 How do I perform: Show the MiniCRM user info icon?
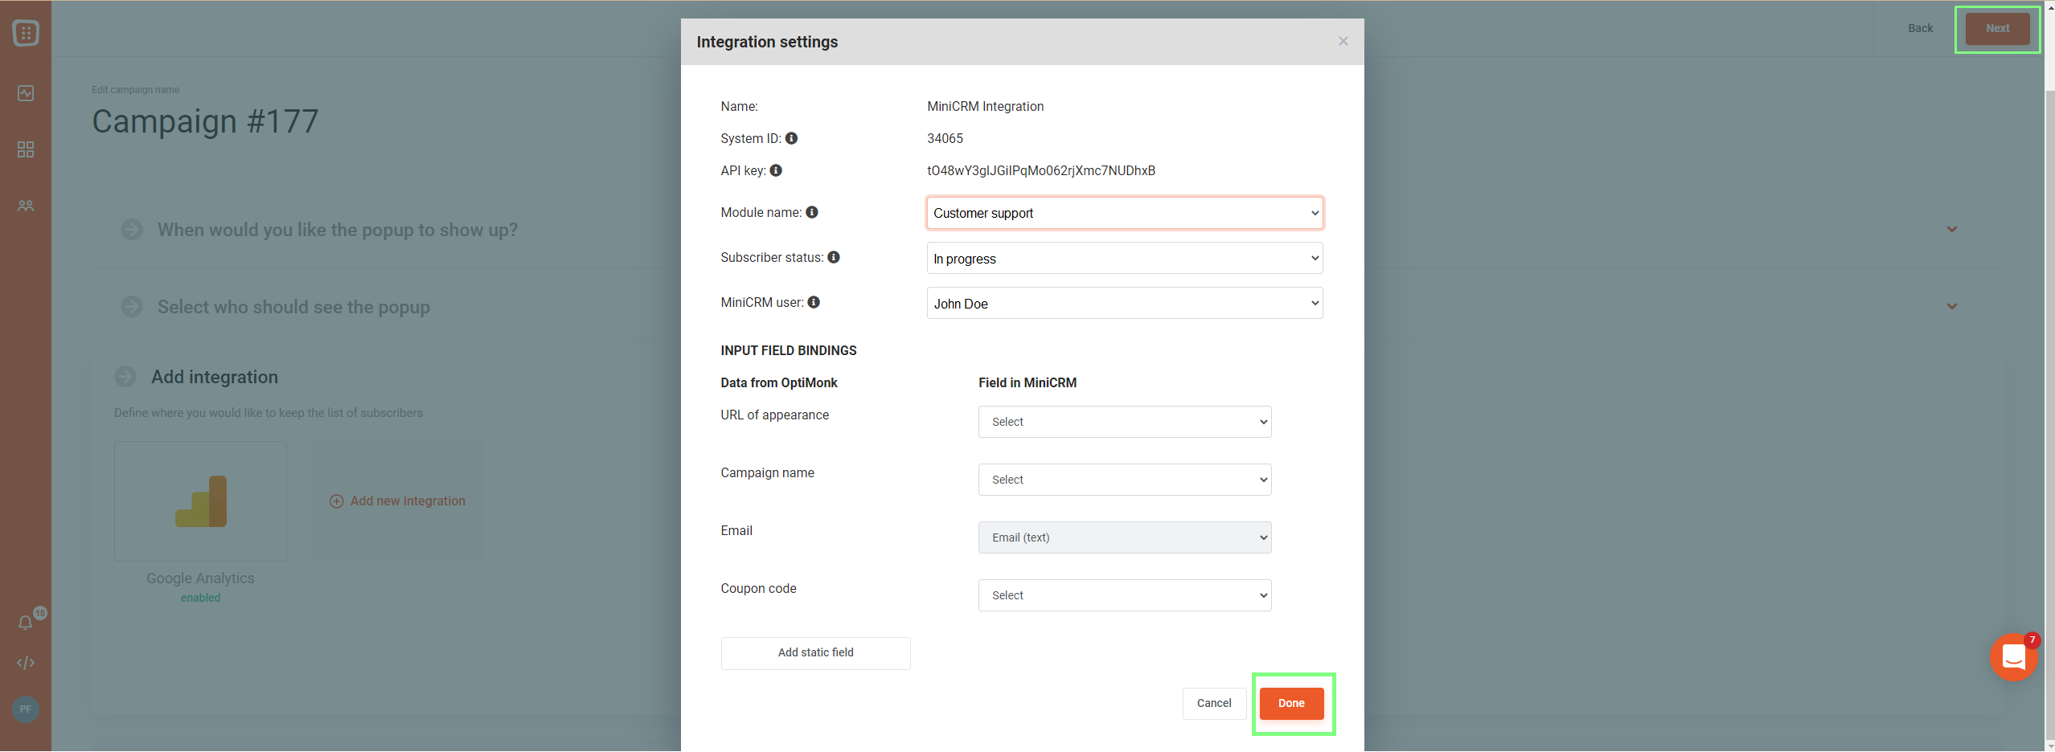click(x=814, y=302)
